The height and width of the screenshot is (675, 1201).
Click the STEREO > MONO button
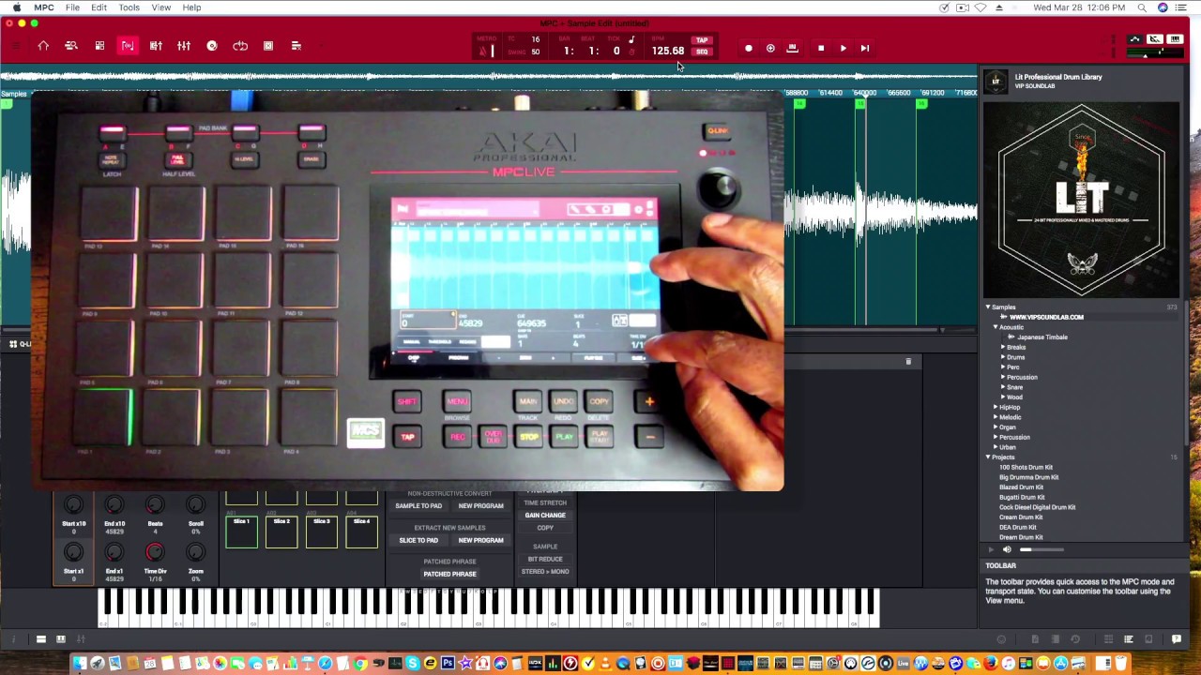click(x=545, y=571)
